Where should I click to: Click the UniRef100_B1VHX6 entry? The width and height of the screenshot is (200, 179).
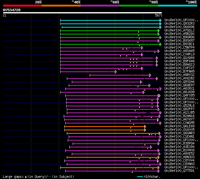(179, 150)
